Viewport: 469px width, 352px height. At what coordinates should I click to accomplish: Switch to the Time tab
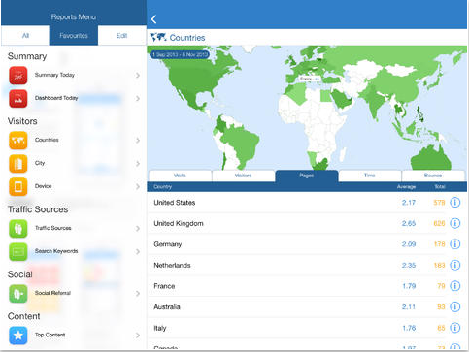tap(370, 176)
